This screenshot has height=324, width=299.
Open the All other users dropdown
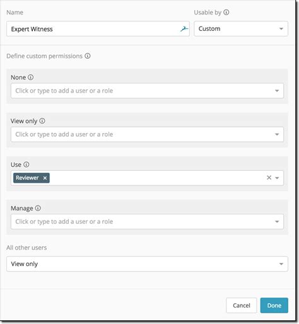[147, 264]
